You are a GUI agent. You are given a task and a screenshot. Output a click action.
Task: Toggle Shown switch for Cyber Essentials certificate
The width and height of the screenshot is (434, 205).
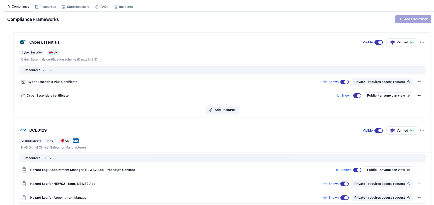(x=357, y=96)
